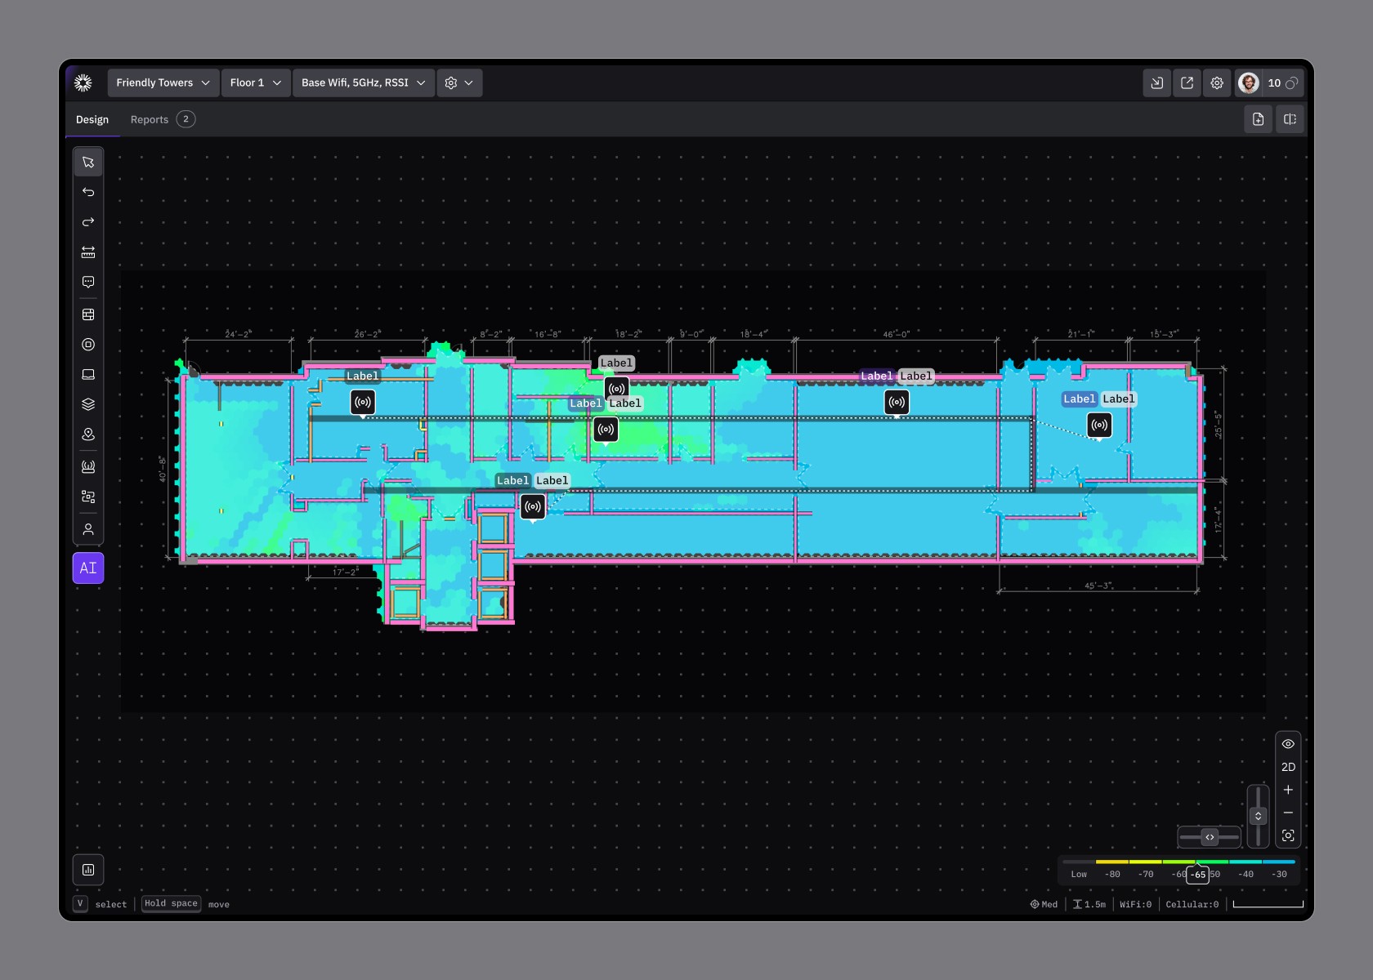Viewport: 1373px width, 980px height.
Task: Click the -65 signal threshold marker
Action: (1198, 874)
